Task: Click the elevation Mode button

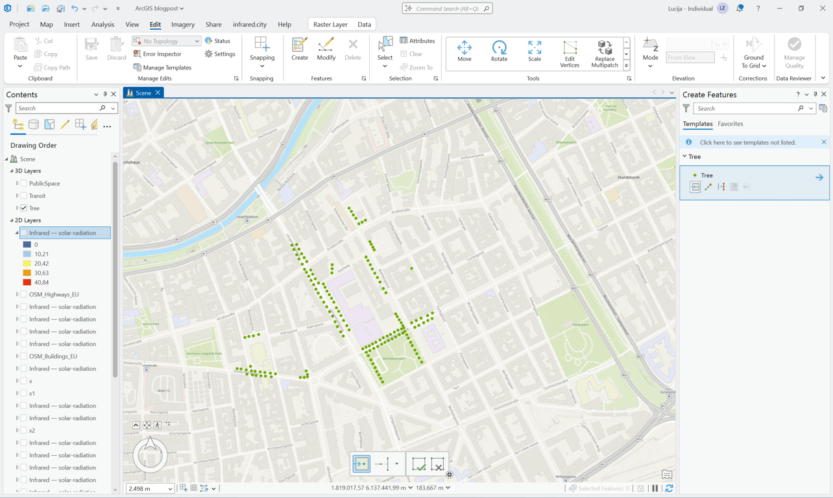Action: click(x=650, y=53)
